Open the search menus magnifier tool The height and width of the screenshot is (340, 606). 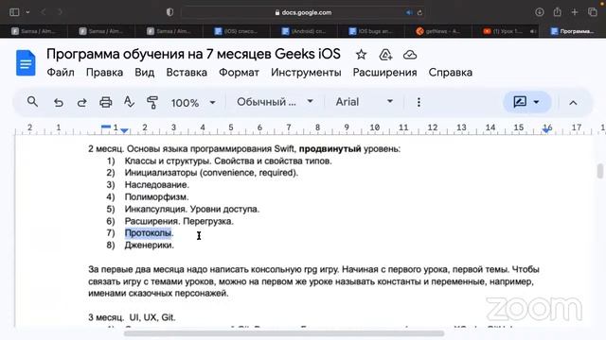(x=32, y=102)
